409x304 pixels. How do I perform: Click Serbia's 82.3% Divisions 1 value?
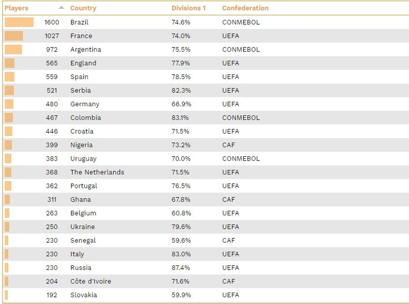[x=181, y=90]
